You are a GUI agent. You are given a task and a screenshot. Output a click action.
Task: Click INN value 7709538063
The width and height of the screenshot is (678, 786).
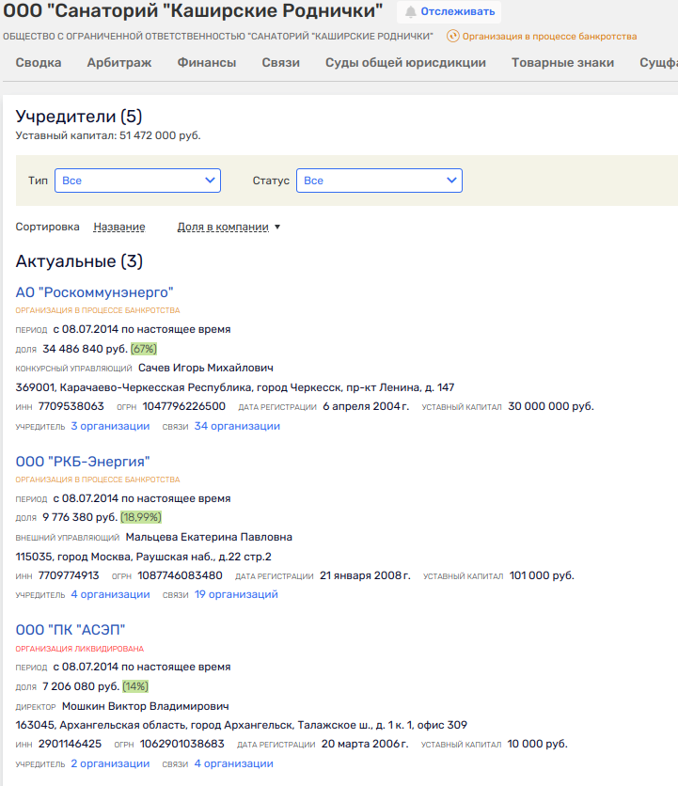tap(71, 406)
